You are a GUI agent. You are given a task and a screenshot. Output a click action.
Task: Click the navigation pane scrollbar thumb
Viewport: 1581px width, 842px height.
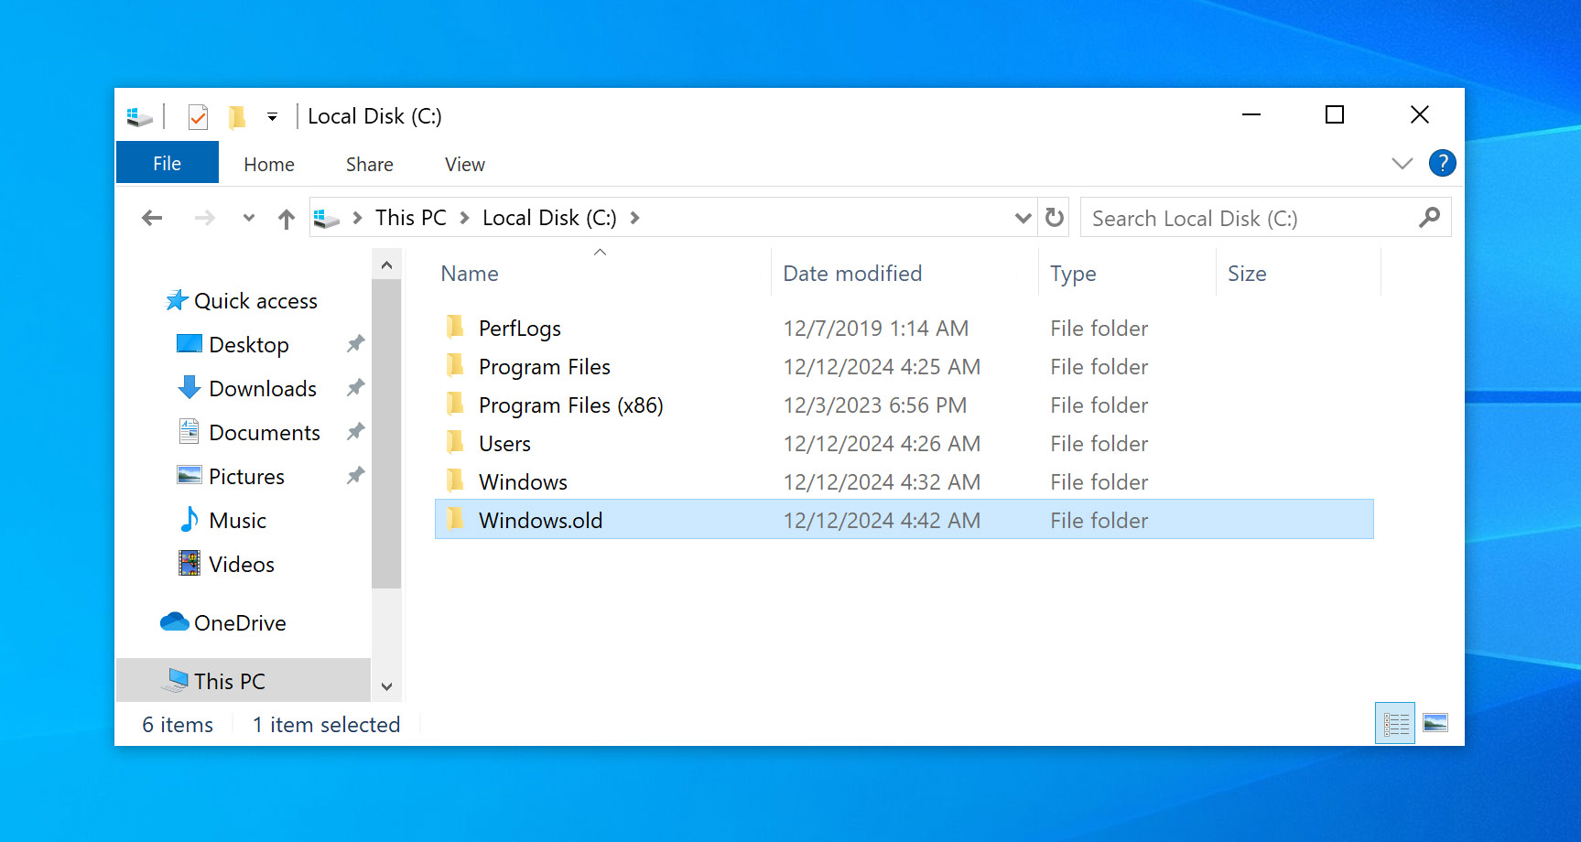coord(386,434)
